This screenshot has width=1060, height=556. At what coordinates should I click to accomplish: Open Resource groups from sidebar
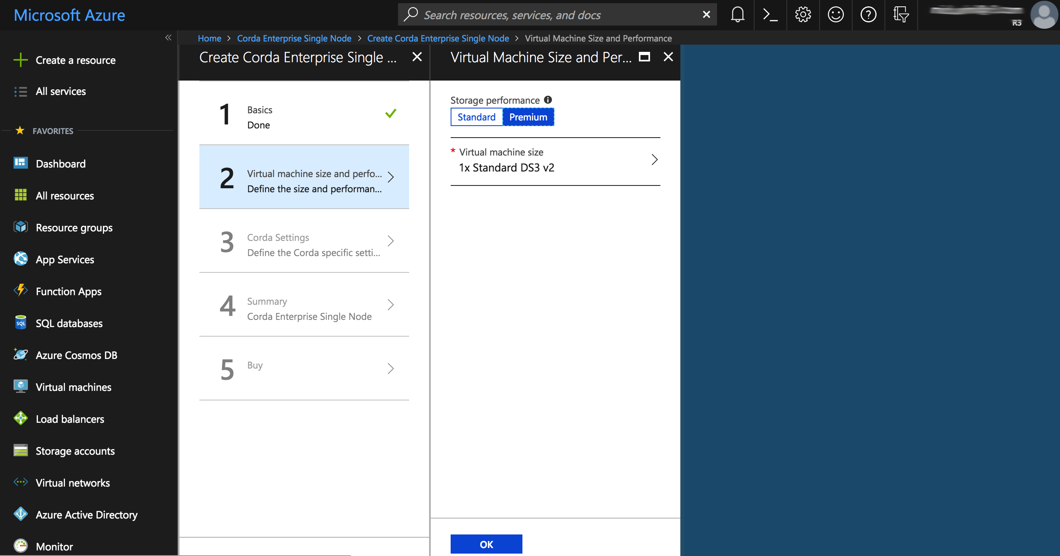click(x=74, y=228)
